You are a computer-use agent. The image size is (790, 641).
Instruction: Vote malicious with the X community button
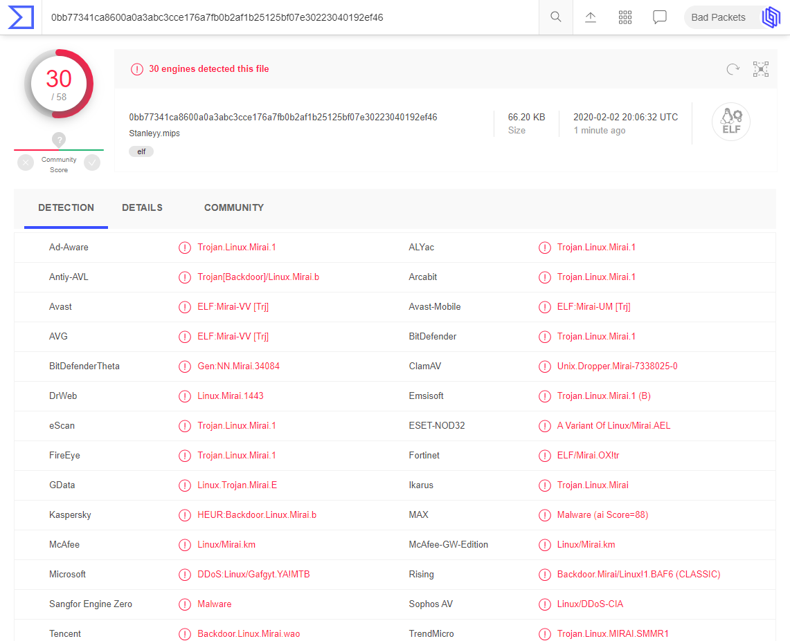pos(26,162)
